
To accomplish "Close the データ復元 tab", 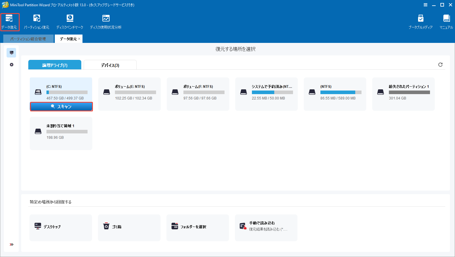I will (79, 38).
